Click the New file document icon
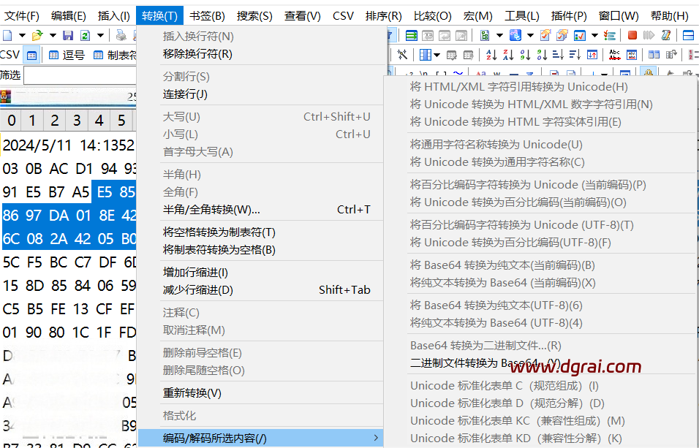Viewport: 699px width, 448px height. click(7, 35)
